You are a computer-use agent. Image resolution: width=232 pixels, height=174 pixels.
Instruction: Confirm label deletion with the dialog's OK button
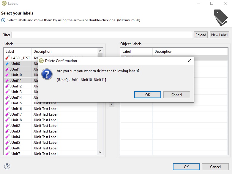pyautogui.click(x=147, y=95)
